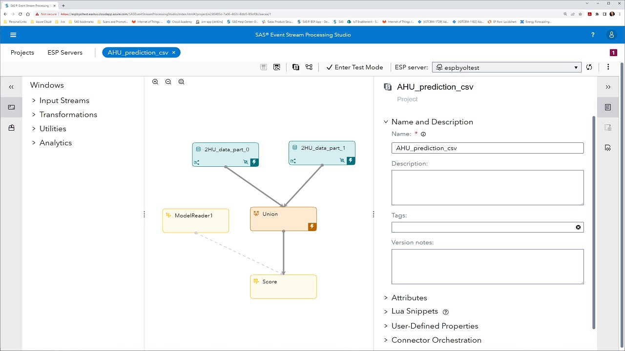625x351 pixels.
Task: Select the 2HU_data_part_0 source node
Action: pos(226,155)
